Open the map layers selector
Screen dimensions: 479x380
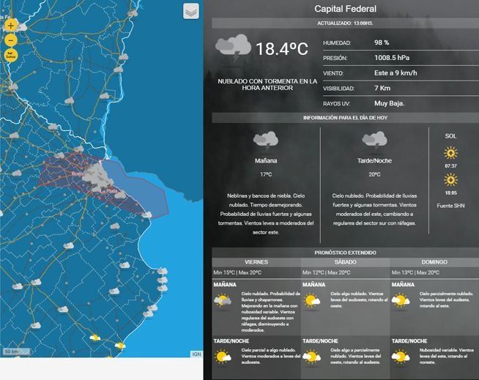pyautogui.click(x=190, y=11)
